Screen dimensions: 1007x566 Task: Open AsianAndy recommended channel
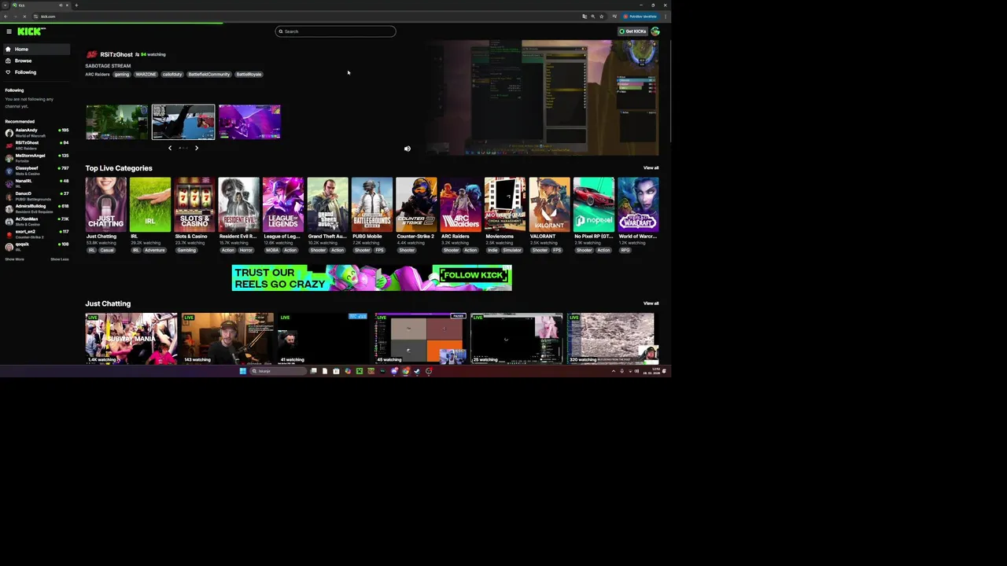[36, 132]
